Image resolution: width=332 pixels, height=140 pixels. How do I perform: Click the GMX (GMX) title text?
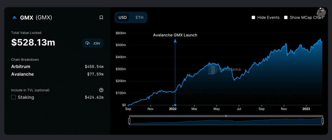(36, 18)
